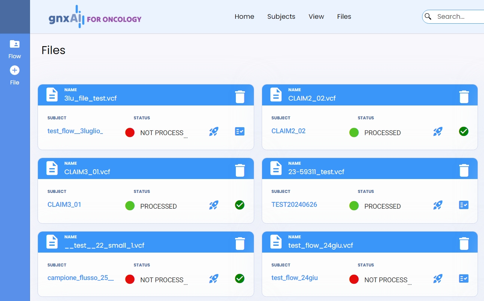Open the Flow sidebar folder icon
484x301 pixels.
[15, 44]
